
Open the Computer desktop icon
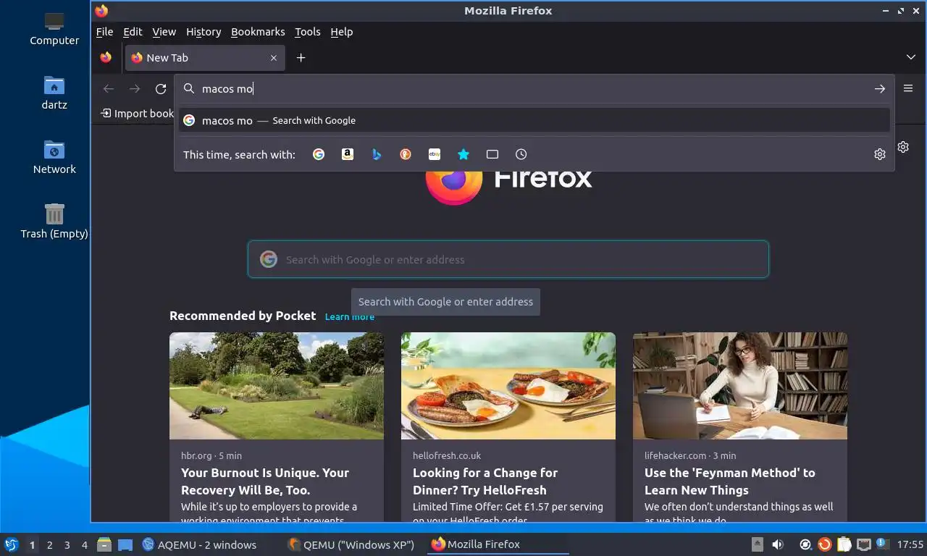(54, 29)
